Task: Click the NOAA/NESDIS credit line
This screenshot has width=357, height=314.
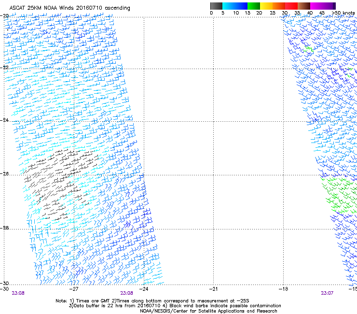Action: coord(208,311)
